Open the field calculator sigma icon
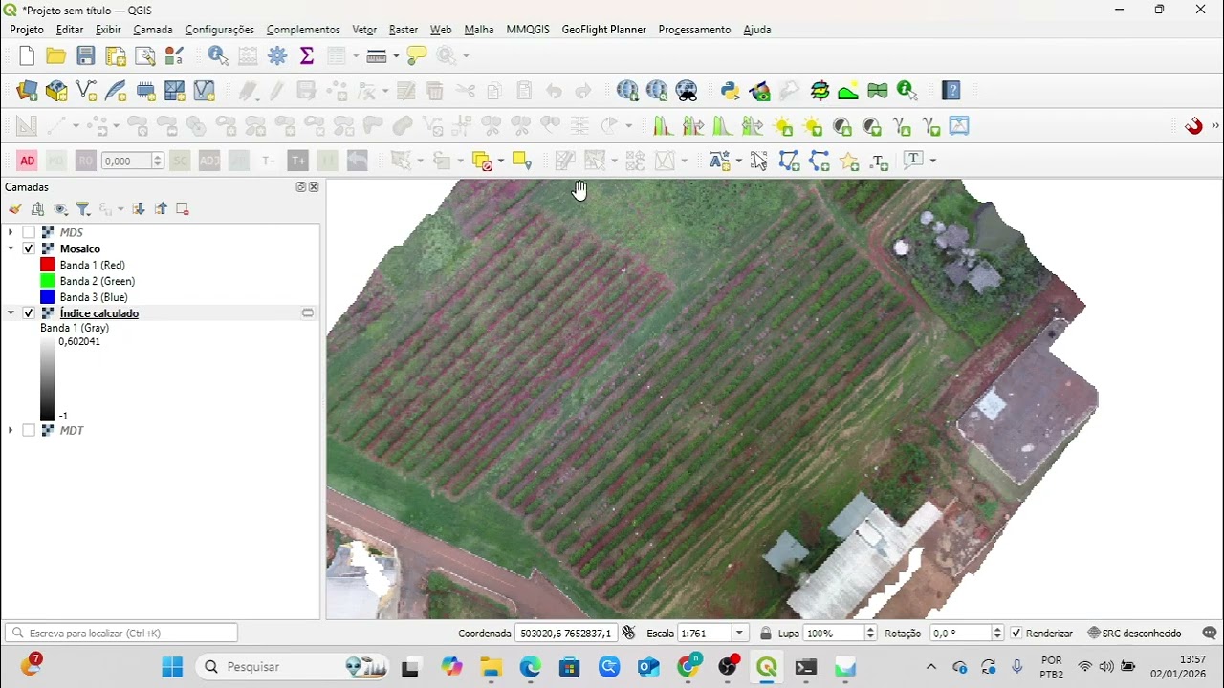This screenshot has width=1224, height=688. (x=307, y=56)
